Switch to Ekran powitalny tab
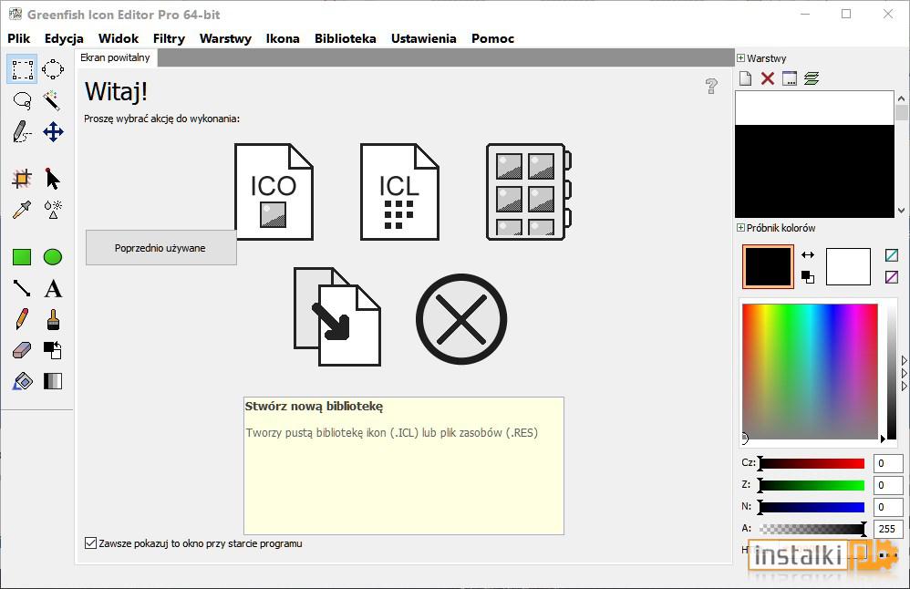The width and height of the screenshot is (910, 589). coord(116,57)
